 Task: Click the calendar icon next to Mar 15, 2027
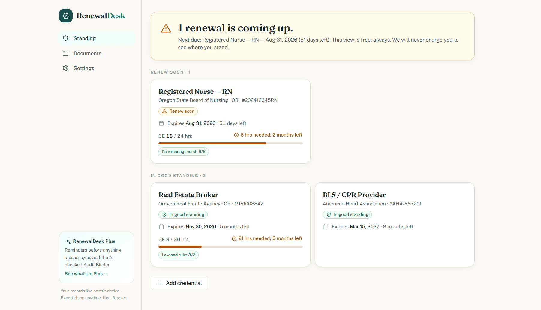326,227
